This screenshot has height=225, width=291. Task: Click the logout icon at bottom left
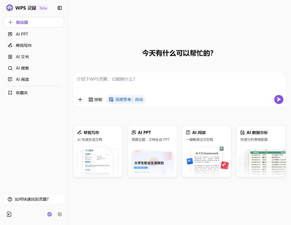(9, 214)
